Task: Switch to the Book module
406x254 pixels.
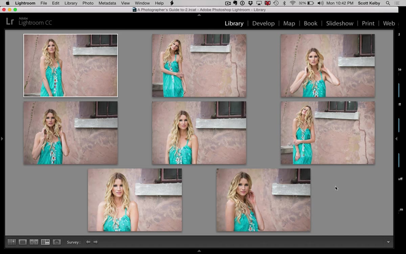Action: pos(311,23)
